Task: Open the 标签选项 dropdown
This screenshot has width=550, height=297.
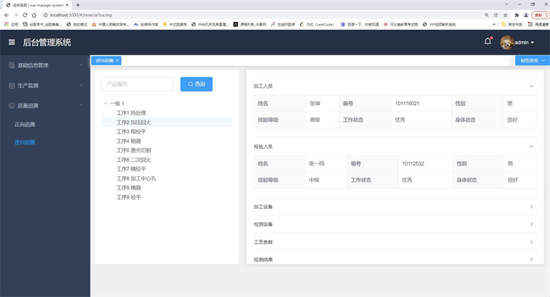Action: coord(532,60)
